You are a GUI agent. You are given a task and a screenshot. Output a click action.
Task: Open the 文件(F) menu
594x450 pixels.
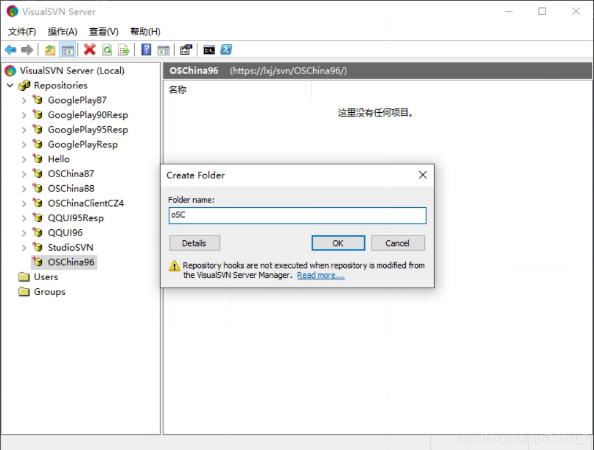click(x=22, y=31)
